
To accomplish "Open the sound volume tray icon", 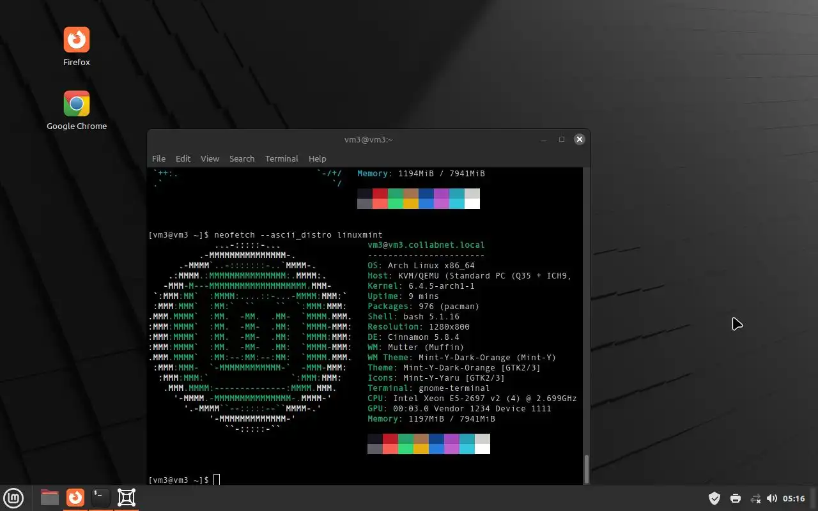I will pos(771,498).
